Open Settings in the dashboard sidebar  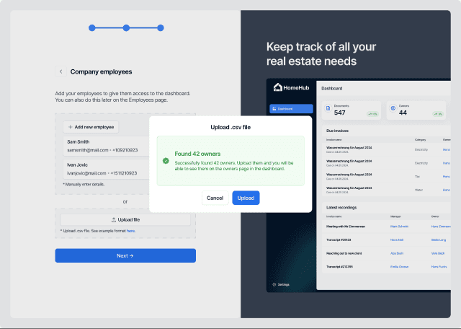281,284
